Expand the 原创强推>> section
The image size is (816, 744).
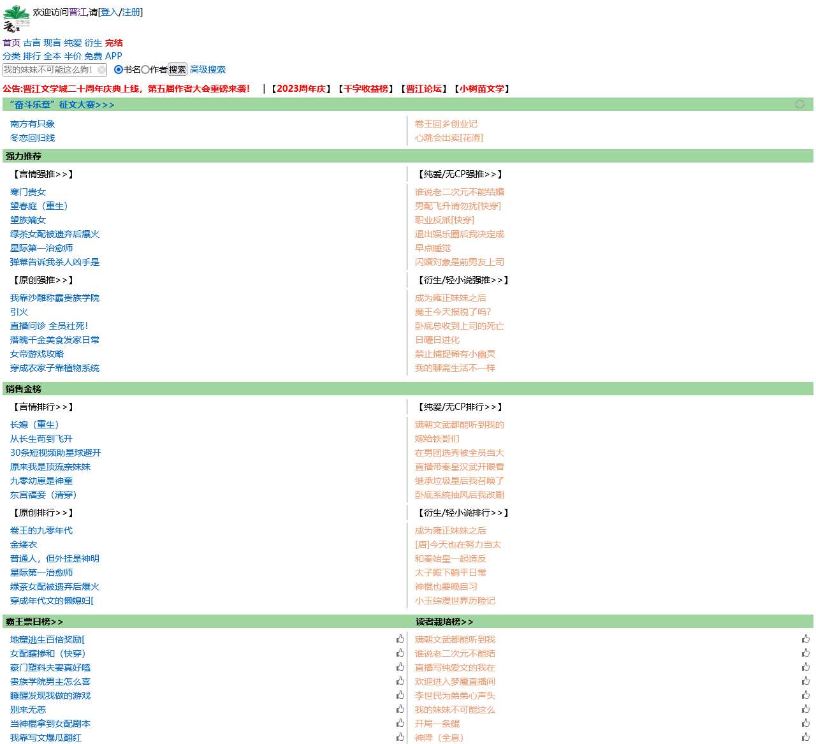(x=43, y=280)
